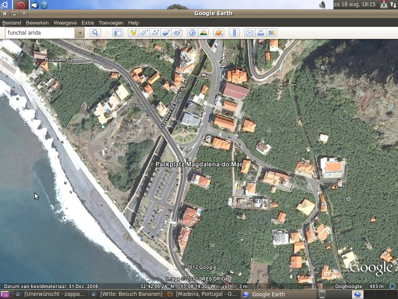Switch to Madeira, Portugal taskbar window
The width and height of the screenshot is (398, 299).
point(203,294)
